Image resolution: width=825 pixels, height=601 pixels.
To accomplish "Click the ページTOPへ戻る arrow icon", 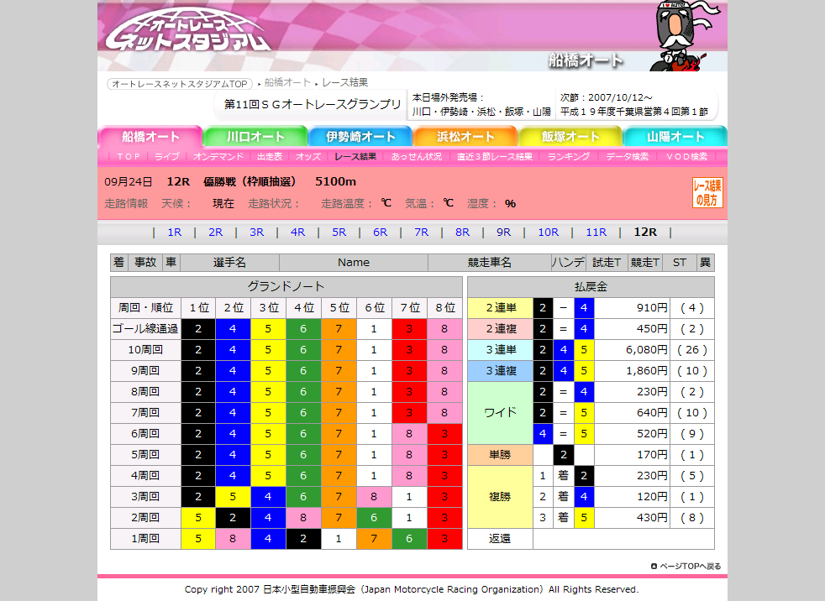I will [x=654, y=567].
